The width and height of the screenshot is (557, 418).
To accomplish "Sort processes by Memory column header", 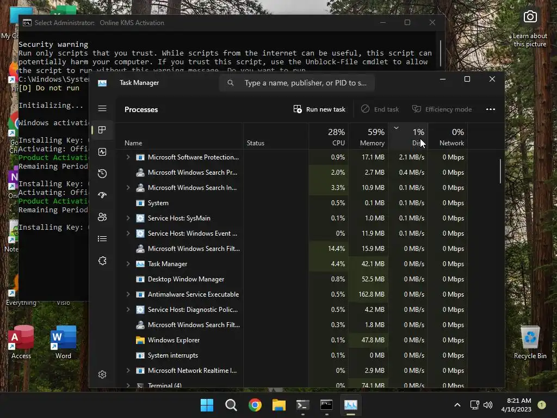I will pos(368,137).
